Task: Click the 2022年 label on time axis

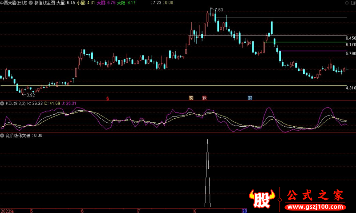Action: pos(7,210)
